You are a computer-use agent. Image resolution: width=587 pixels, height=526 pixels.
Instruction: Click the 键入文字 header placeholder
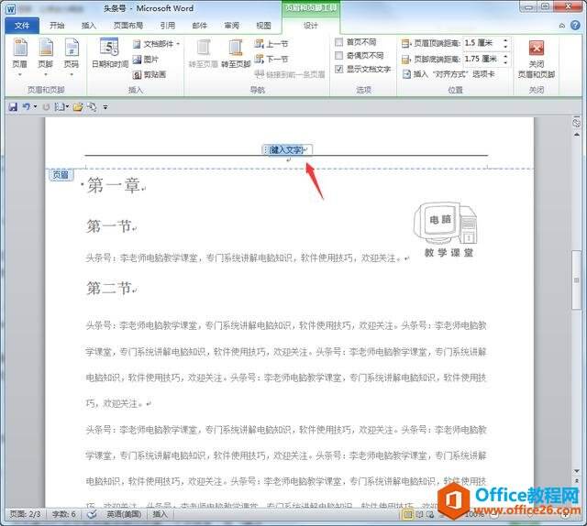coord(286,150)
